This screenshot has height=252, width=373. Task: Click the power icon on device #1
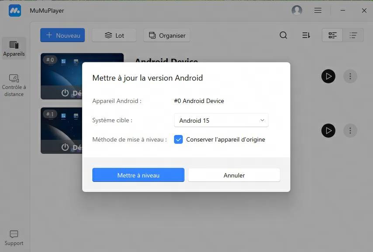tap(65, 147)
